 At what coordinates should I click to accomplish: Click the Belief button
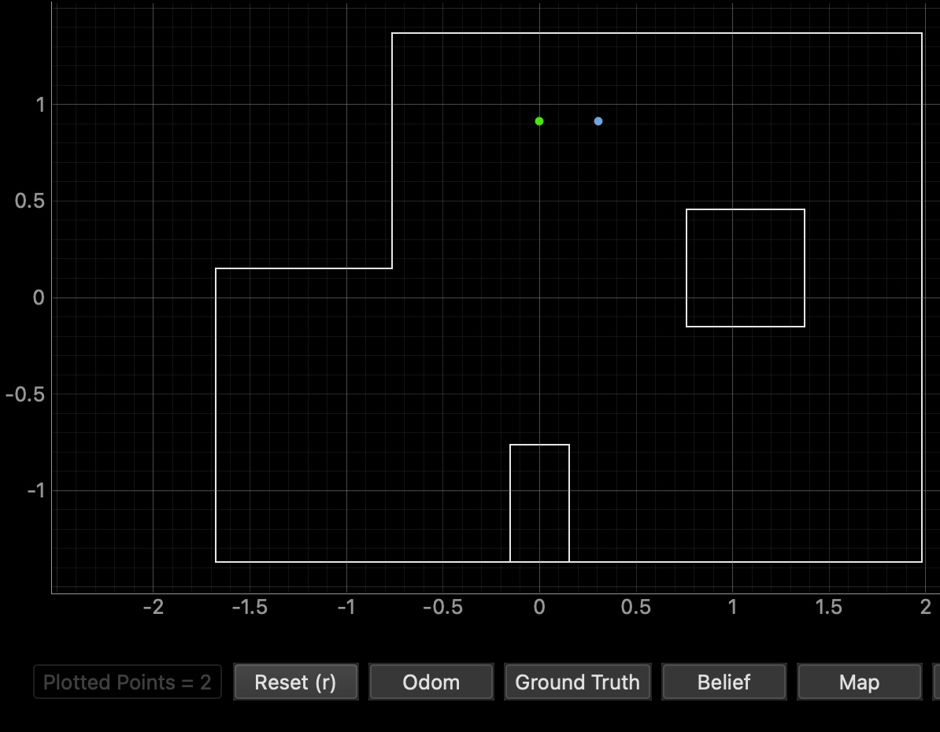pos(724,682)
